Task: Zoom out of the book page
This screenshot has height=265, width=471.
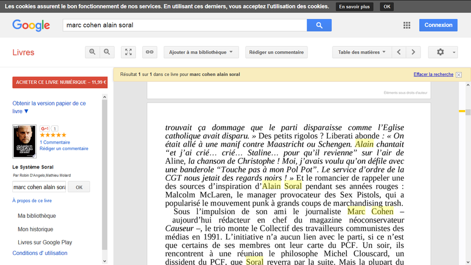Action: pos(107,52)
